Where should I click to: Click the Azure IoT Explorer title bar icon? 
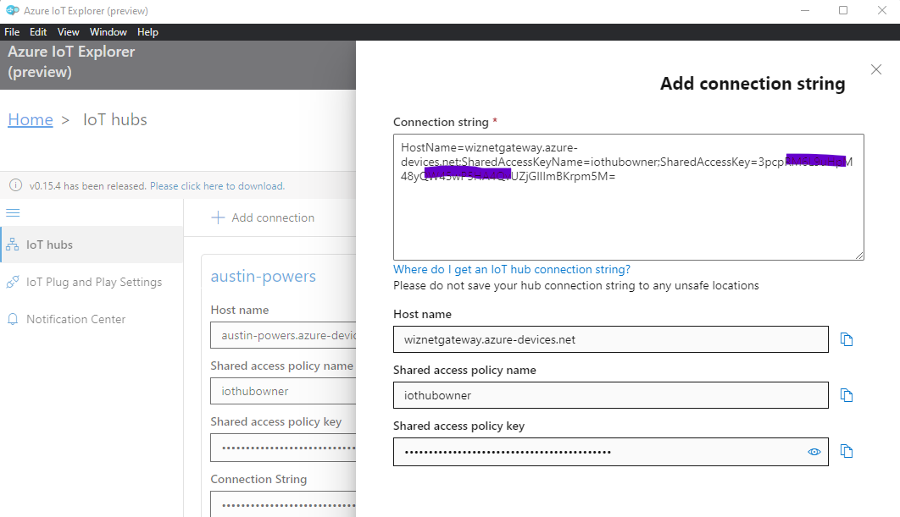tap(12, 10)
